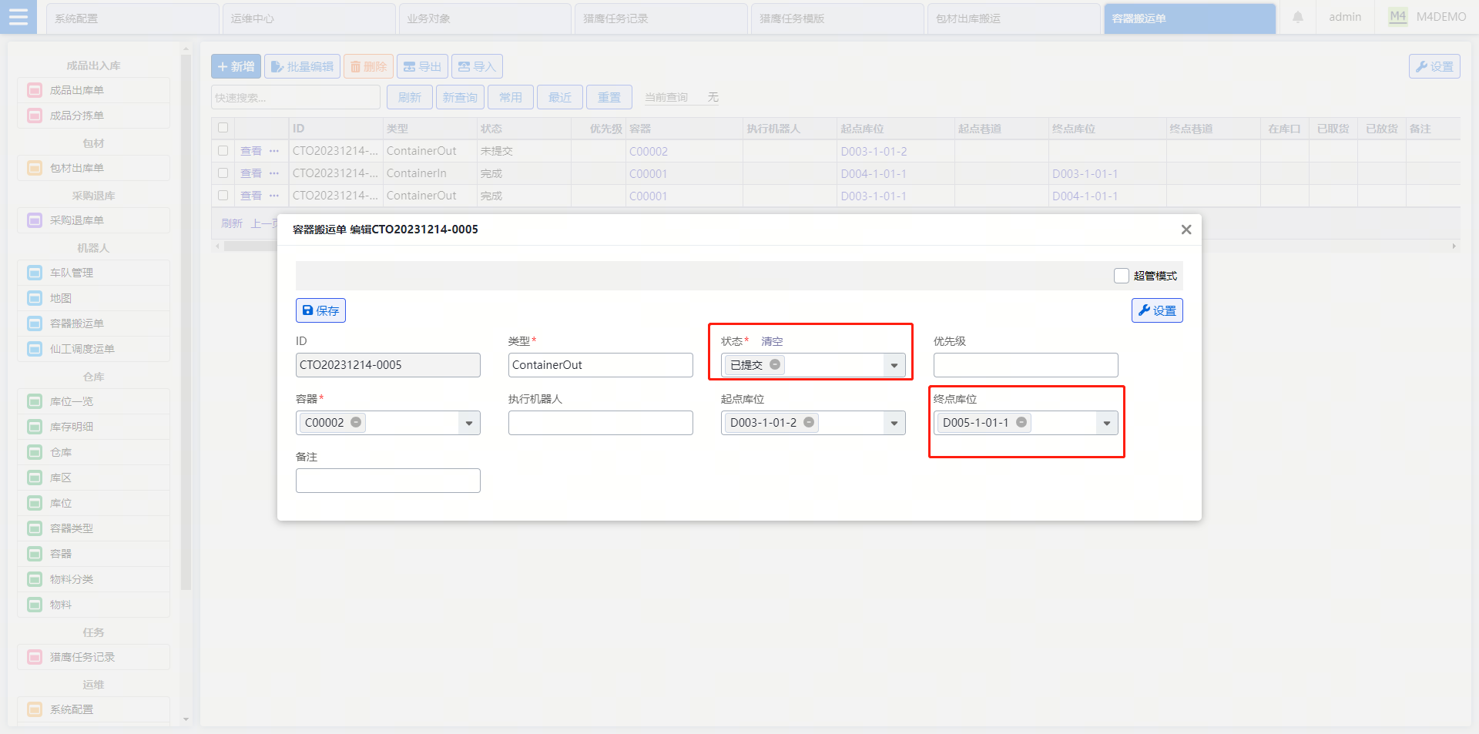Click the table horizontal scrollbar
Screen dimensions: 1479x734
pos(250,246)
